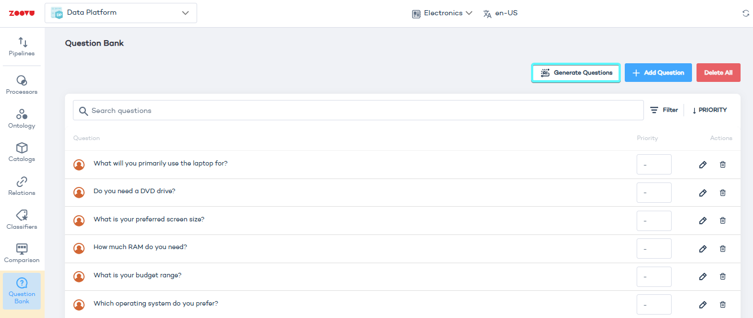This screenshot has width=753, height=318.
Task: Delete the 'Do you need a DVD drive?' question
Action: pyautogui.click(x=722, y=193)
